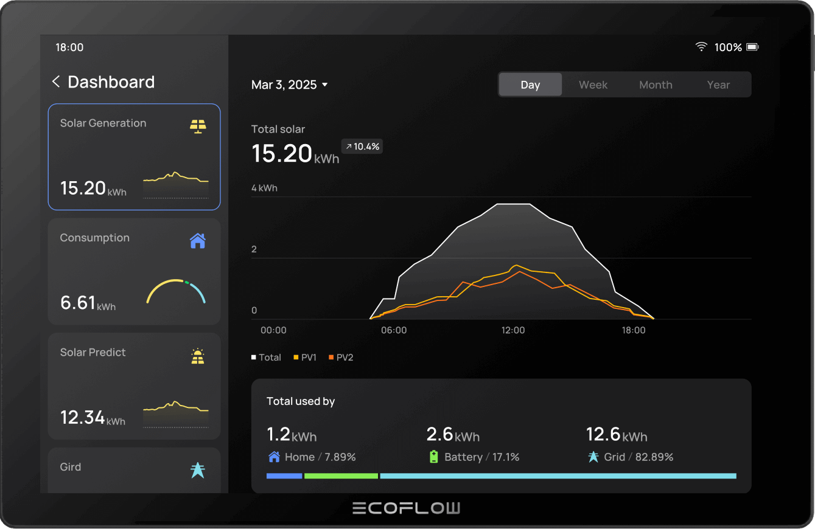Image resolution: width=815 pixels, height=529 pixels.
Task: Click the cyan Grid usage bar segment
Action: (x=558, y=475)
